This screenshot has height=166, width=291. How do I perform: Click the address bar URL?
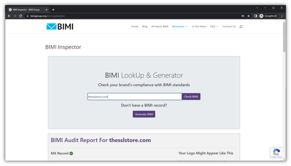(48, 16)
